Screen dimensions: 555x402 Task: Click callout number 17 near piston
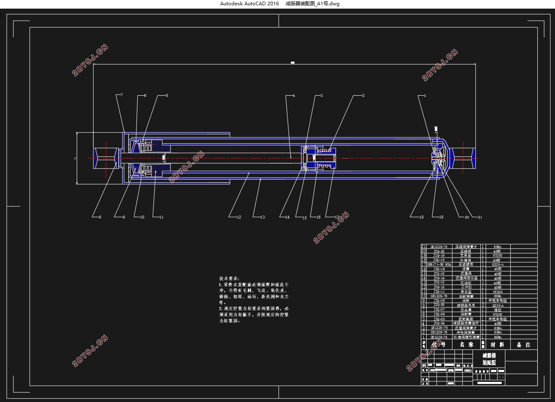337,217
